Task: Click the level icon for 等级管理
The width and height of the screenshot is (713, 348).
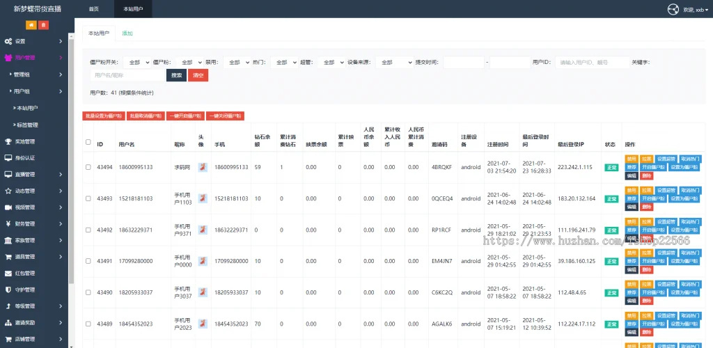Action: [8, 306]
